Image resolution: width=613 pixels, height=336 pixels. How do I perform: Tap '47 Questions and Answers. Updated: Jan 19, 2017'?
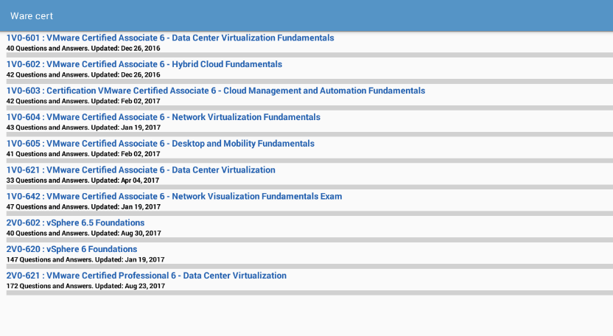83,206
